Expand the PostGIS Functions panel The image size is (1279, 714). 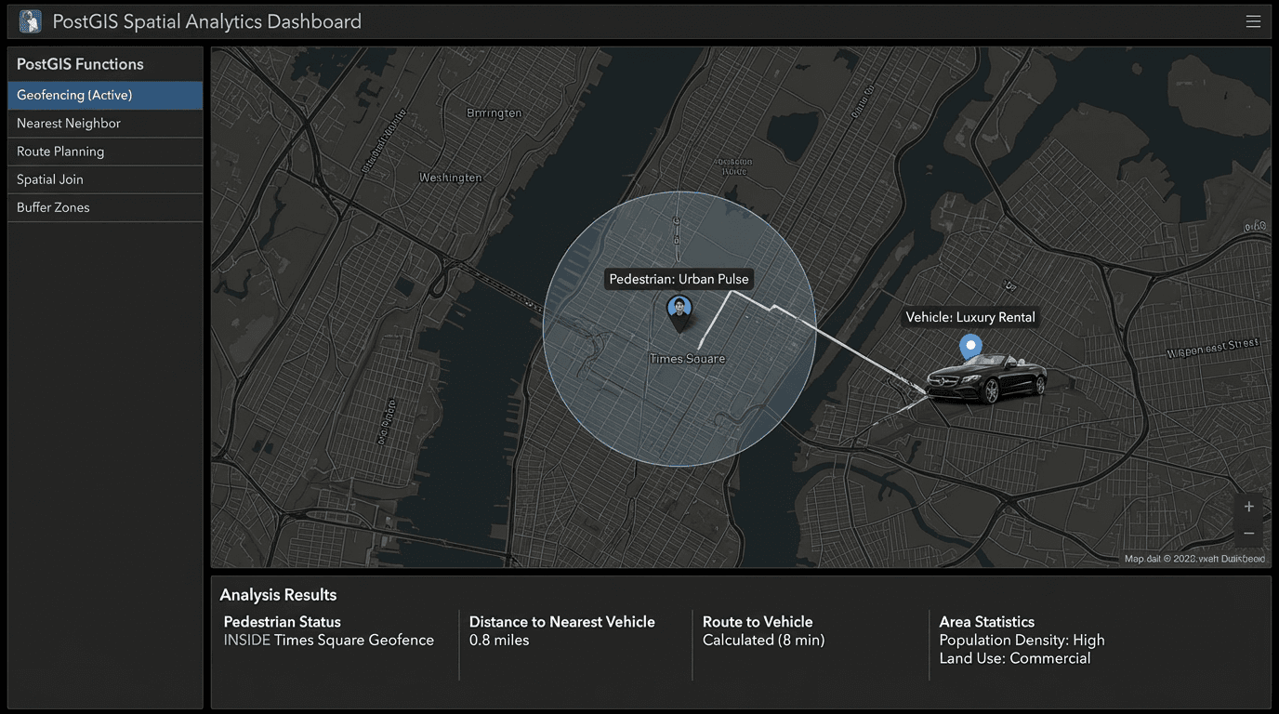pyautogui.click(x=79, y=63)
